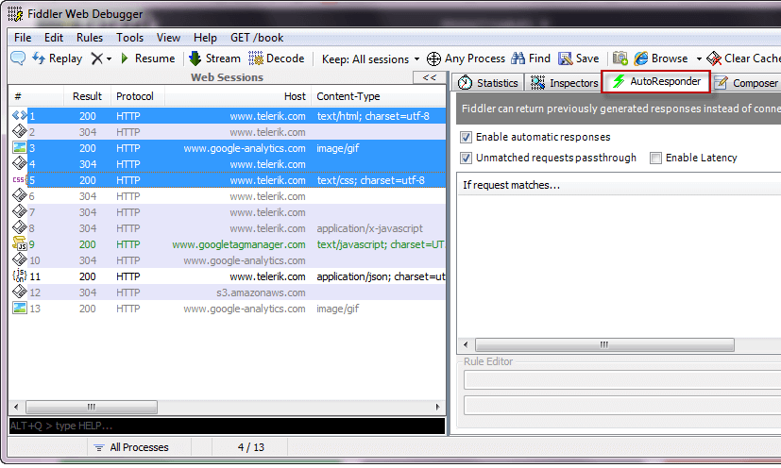Select session 11 JSON icon
This screenshot has width=781, height=468.
pos(20,276)
